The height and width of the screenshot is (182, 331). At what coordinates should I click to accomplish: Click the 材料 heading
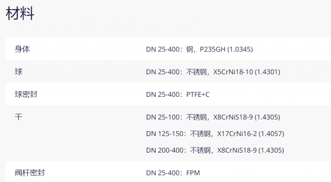[20, 13]
